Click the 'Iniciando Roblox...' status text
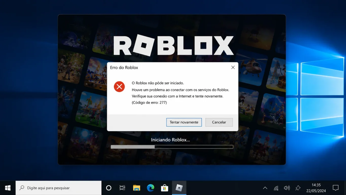346x195 pixels. [170, 140]
